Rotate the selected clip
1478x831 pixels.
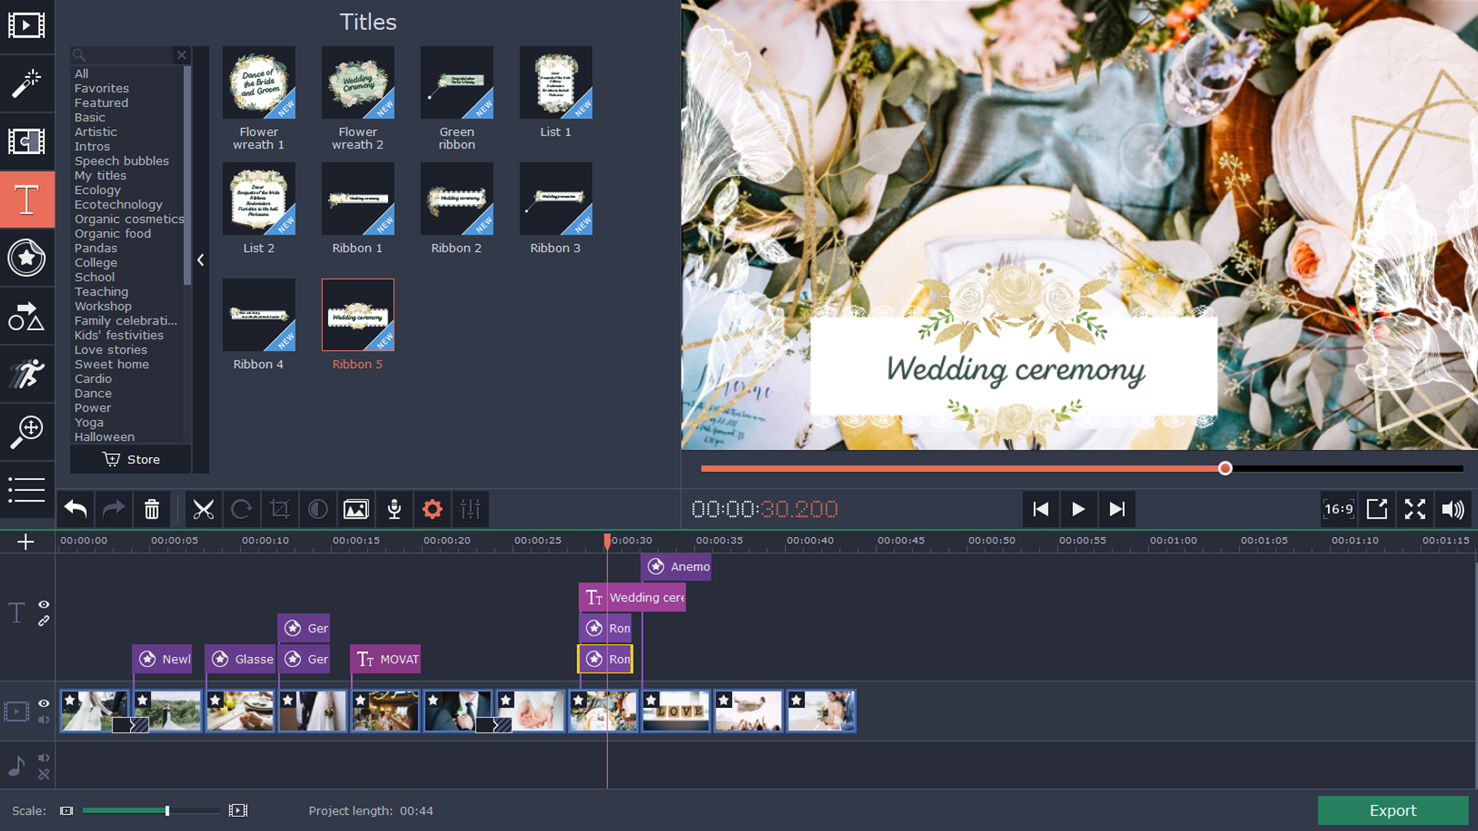pyautogui.click(x=242, y=509)
